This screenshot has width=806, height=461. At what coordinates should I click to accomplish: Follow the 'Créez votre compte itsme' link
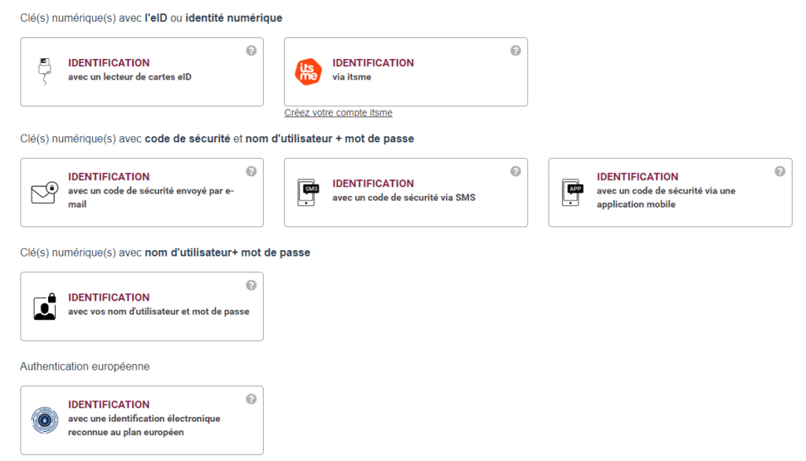pos(338,112)
